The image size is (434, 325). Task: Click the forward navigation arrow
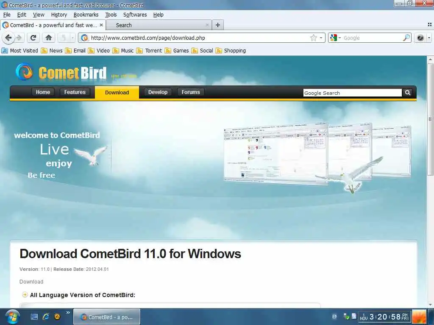(19, 38)
